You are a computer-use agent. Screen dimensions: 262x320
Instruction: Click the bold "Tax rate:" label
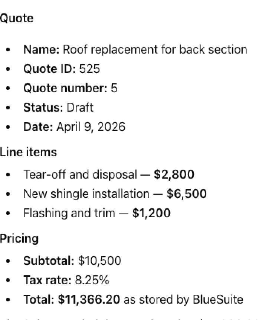point(47,280)
